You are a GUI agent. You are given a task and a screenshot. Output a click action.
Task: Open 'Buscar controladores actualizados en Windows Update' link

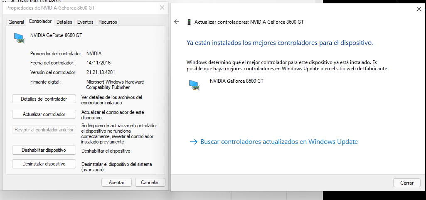(274, 141)
